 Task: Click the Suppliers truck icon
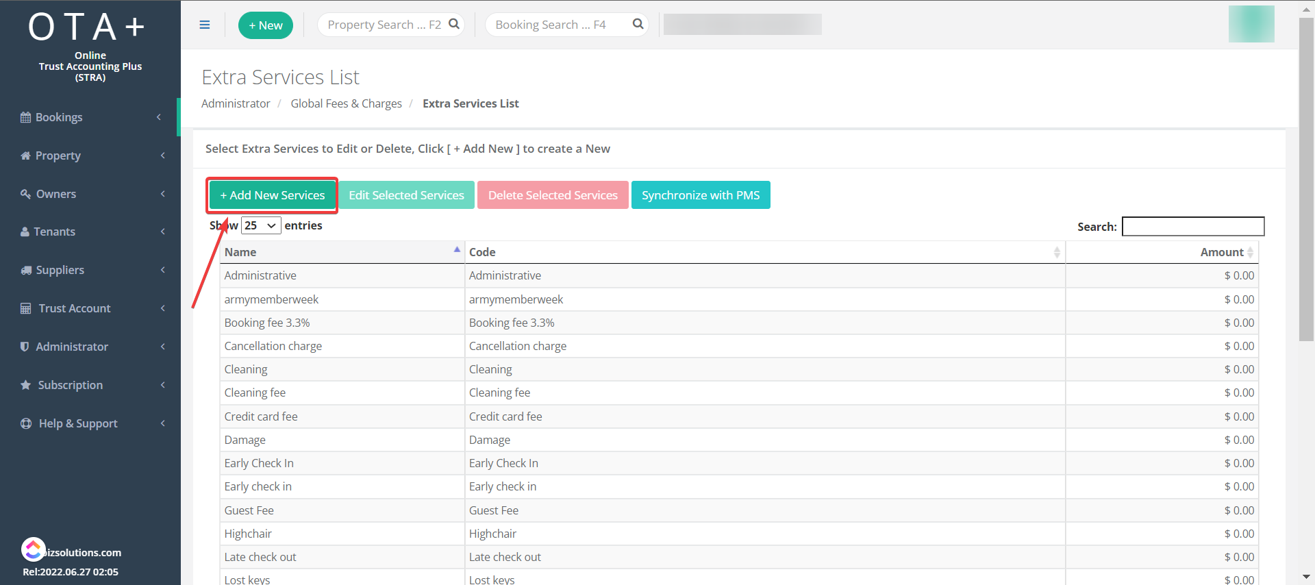(x=26, y=270)
